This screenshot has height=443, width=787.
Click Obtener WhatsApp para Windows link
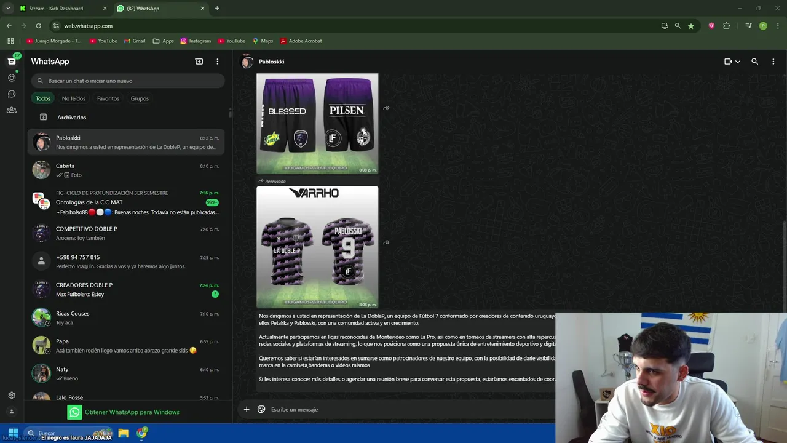[124, 412]
